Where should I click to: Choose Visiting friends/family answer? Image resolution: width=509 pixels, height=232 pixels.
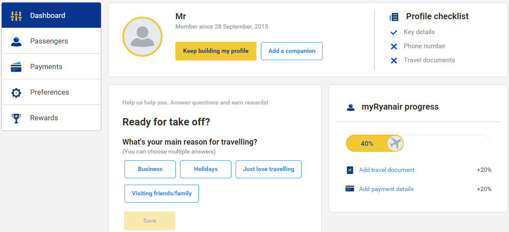point(162,194)
